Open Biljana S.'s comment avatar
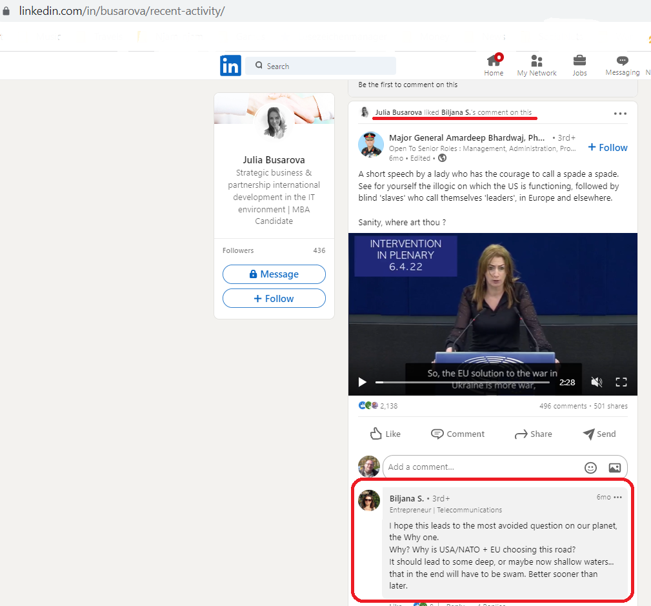Viewport: 651px width, 606px height. 369,500
